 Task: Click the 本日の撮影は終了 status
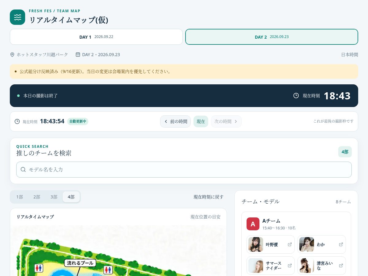tap(40, 96)
